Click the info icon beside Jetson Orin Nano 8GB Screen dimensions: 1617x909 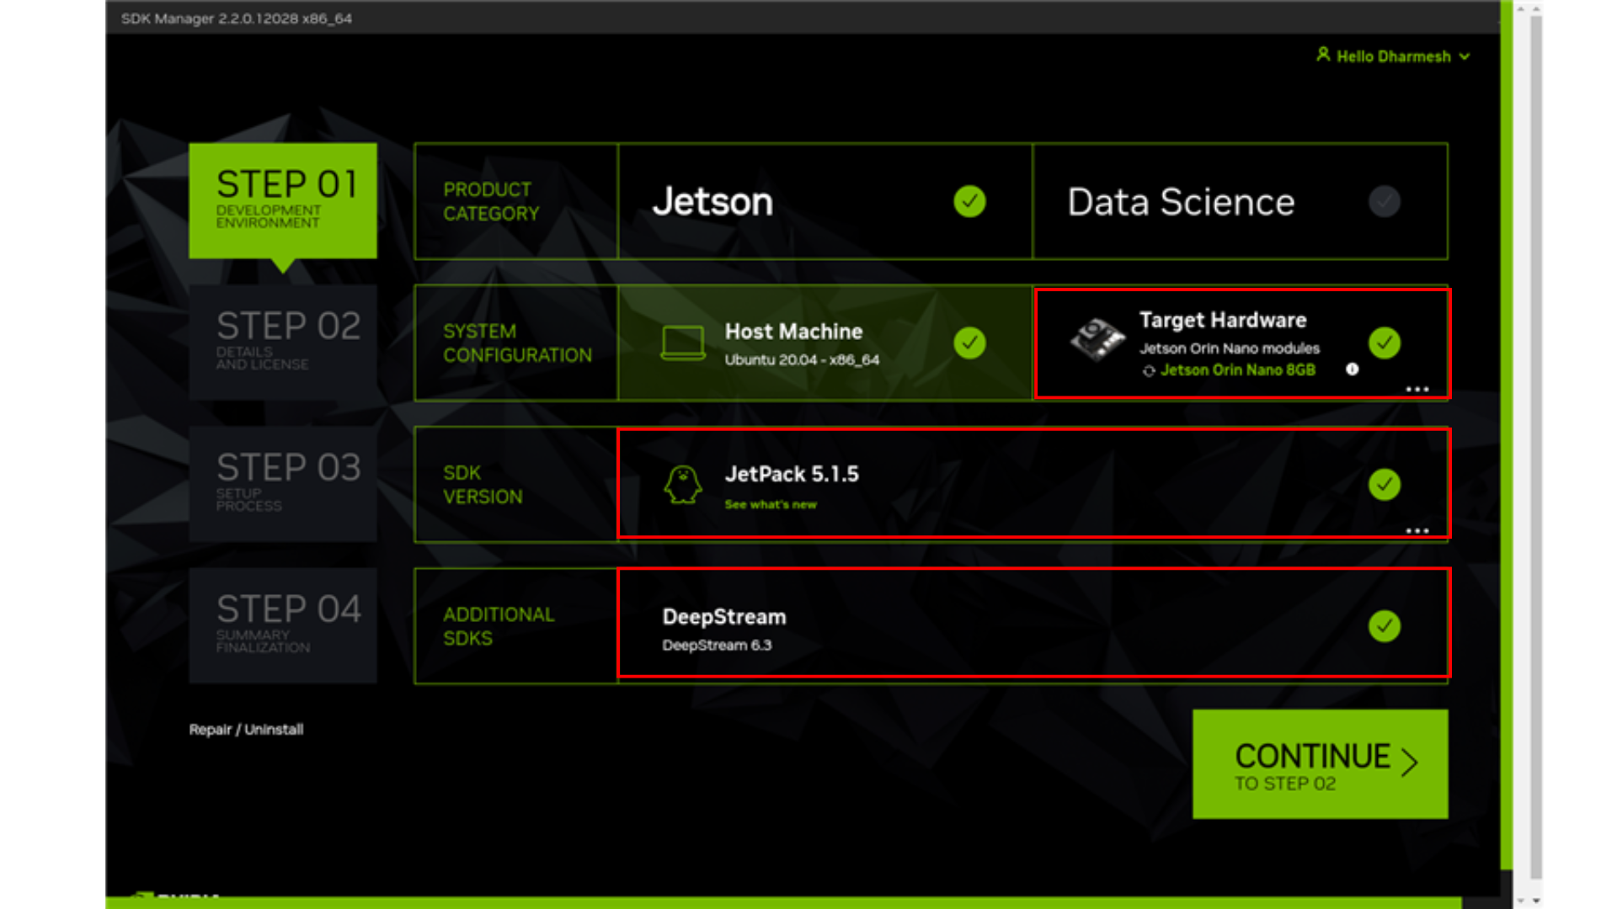1352,369
